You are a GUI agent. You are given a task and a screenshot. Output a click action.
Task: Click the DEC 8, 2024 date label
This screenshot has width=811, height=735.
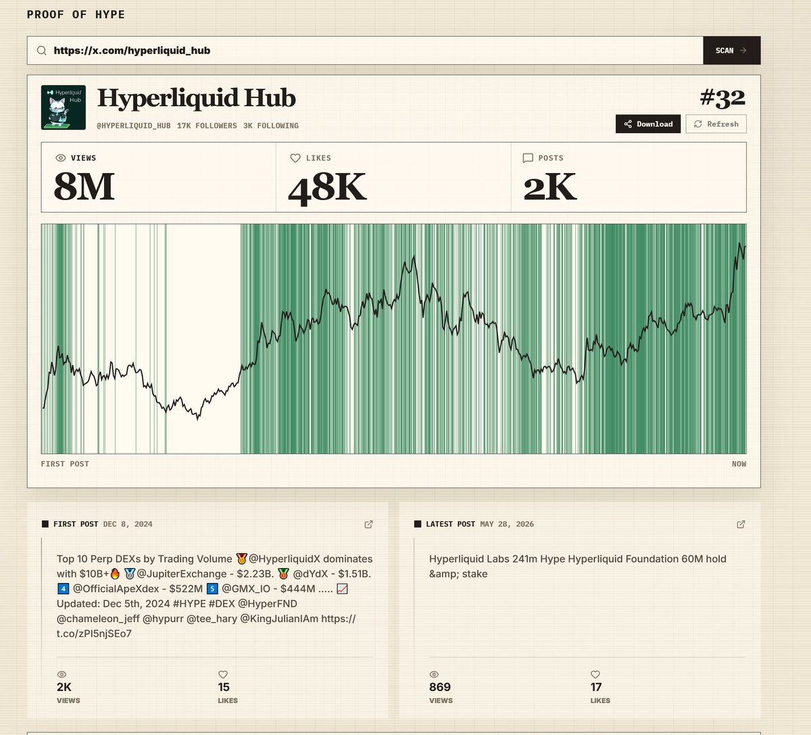[128, 524]
